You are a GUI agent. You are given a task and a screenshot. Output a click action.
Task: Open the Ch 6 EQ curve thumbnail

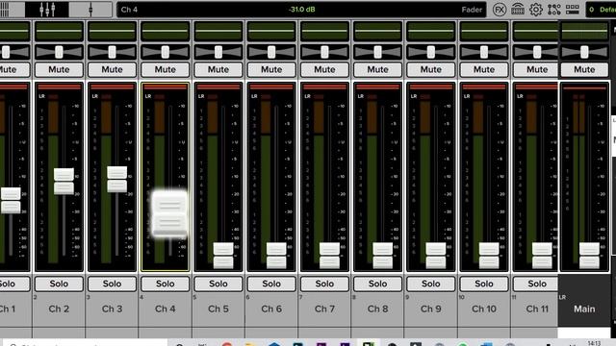(x=271, y=31)
